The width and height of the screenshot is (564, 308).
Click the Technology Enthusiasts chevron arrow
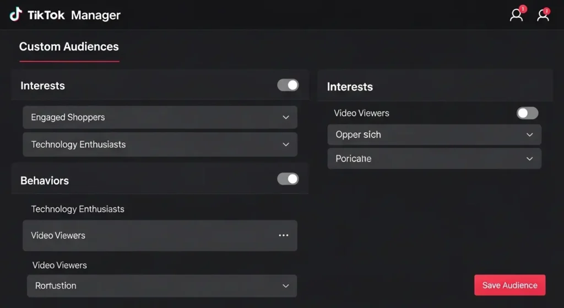pos(286,144)
